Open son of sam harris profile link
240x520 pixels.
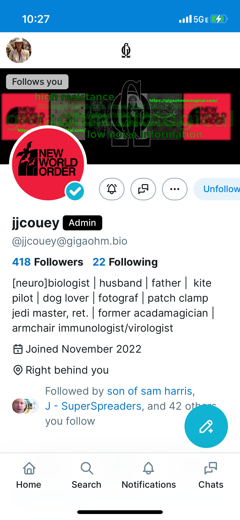pos(150,391)
